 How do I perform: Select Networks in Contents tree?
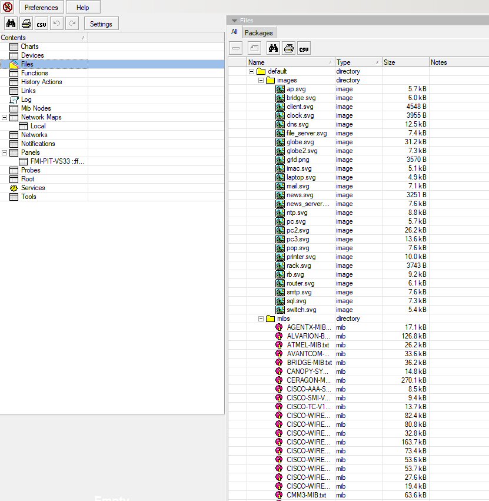click(34, 135)
